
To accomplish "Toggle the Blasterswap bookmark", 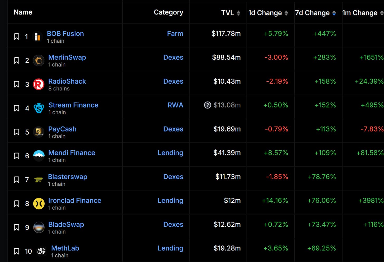I will point(16,180).
